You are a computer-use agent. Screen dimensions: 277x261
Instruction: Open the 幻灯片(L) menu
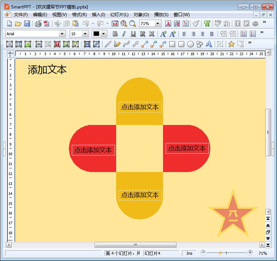[119, 15]
